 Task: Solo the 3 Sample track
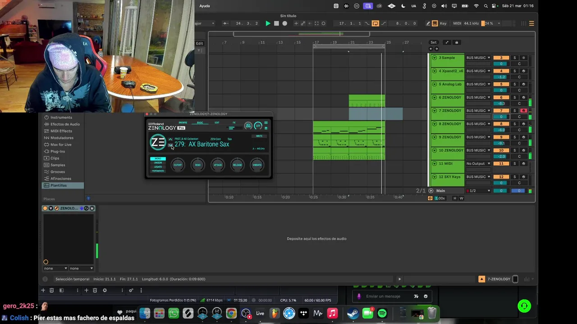coord(514,58)
